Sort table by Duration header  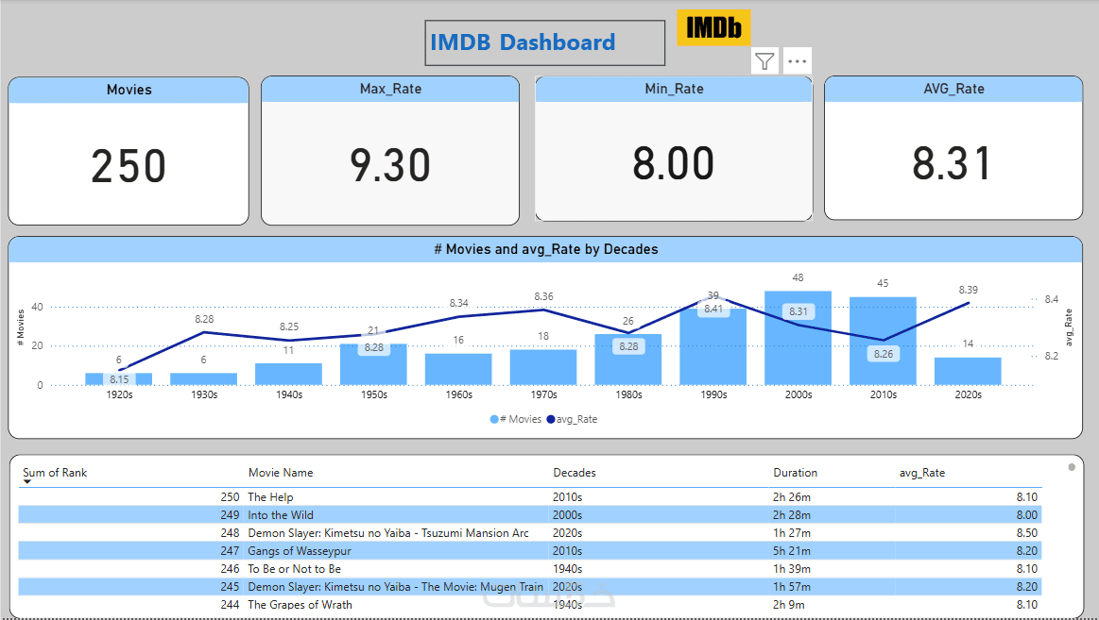tap(795, 473)
